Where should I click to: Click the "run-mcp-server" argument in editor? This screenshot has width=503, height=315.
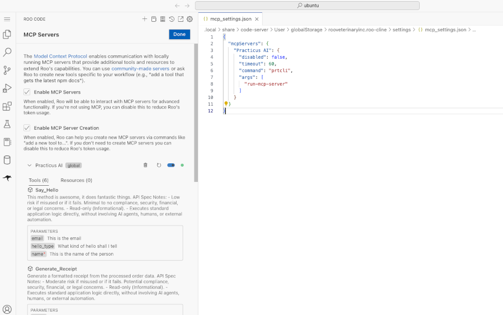pos(265,84)
